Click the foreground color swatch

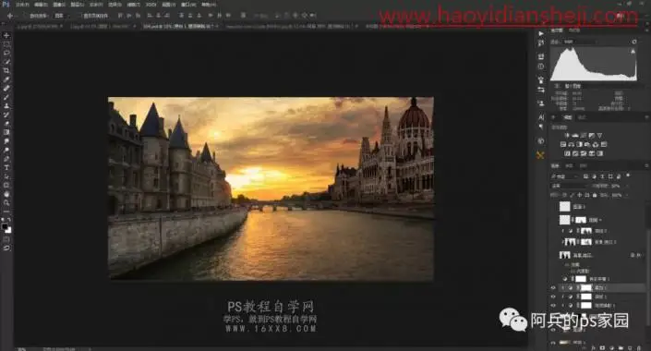[5, 226]
